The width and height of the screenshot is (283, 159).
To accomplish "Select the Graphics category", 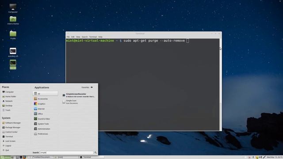I will [40, 104].
